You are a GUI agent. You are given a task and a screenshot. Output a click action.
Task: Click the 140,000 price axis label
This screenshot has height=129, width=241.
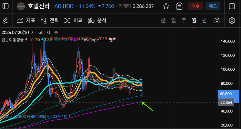pos(228,41)
